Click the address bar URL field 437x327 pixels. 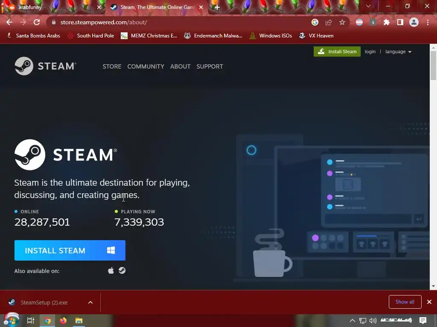pyautogui.click(x=178, y=22)
